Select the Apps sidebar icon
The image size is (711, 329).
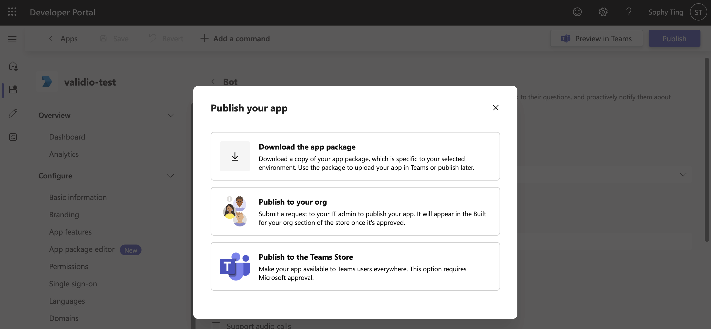pyautogui.click(x=13, y=89)
